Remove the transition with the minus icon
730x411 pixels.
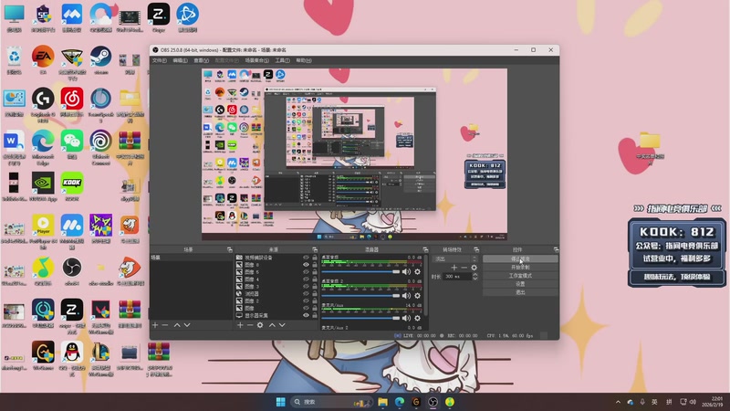(464, 268)
